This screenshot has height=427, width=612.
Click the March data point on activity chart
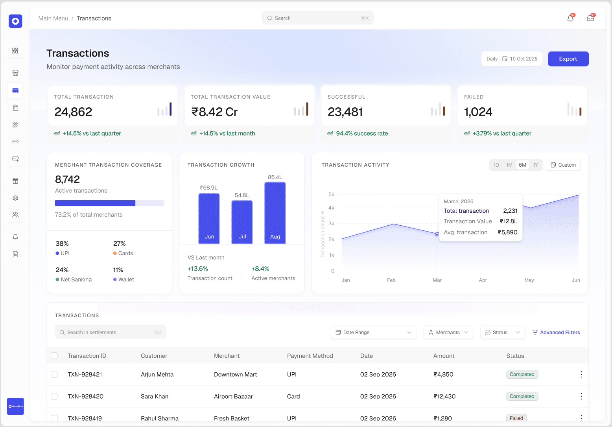tap(437, 234)
